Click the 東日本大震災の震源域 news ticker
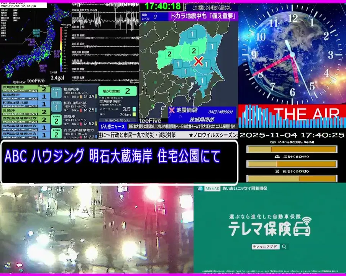This screenshot has height=276, width=346. click(x=182, y=127)
